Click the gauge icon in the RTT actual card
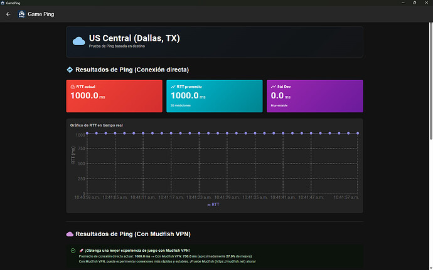The height and width of the screenshot is (270, 433). click(73, 86)
